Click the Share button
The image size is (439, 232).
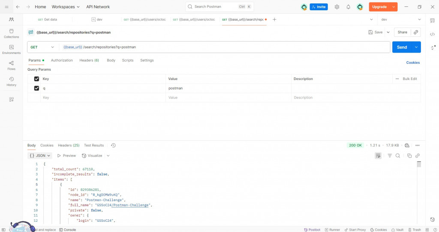tap(402, 32)
